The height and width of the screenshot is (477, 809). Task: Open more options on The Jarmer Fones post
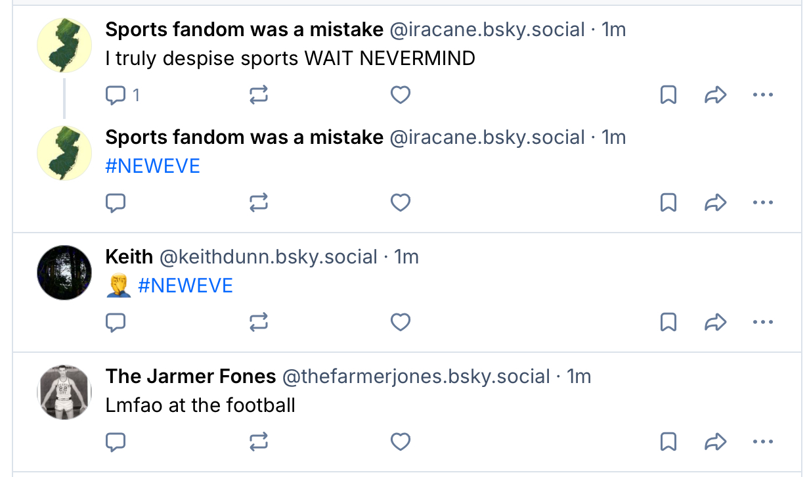click(762, 442)
